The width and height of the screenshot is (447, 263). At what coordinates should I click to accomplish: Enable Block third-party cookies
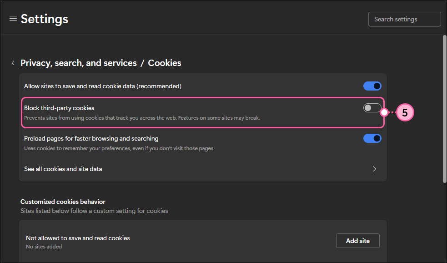pyautogui.click(x=372, y=108)
